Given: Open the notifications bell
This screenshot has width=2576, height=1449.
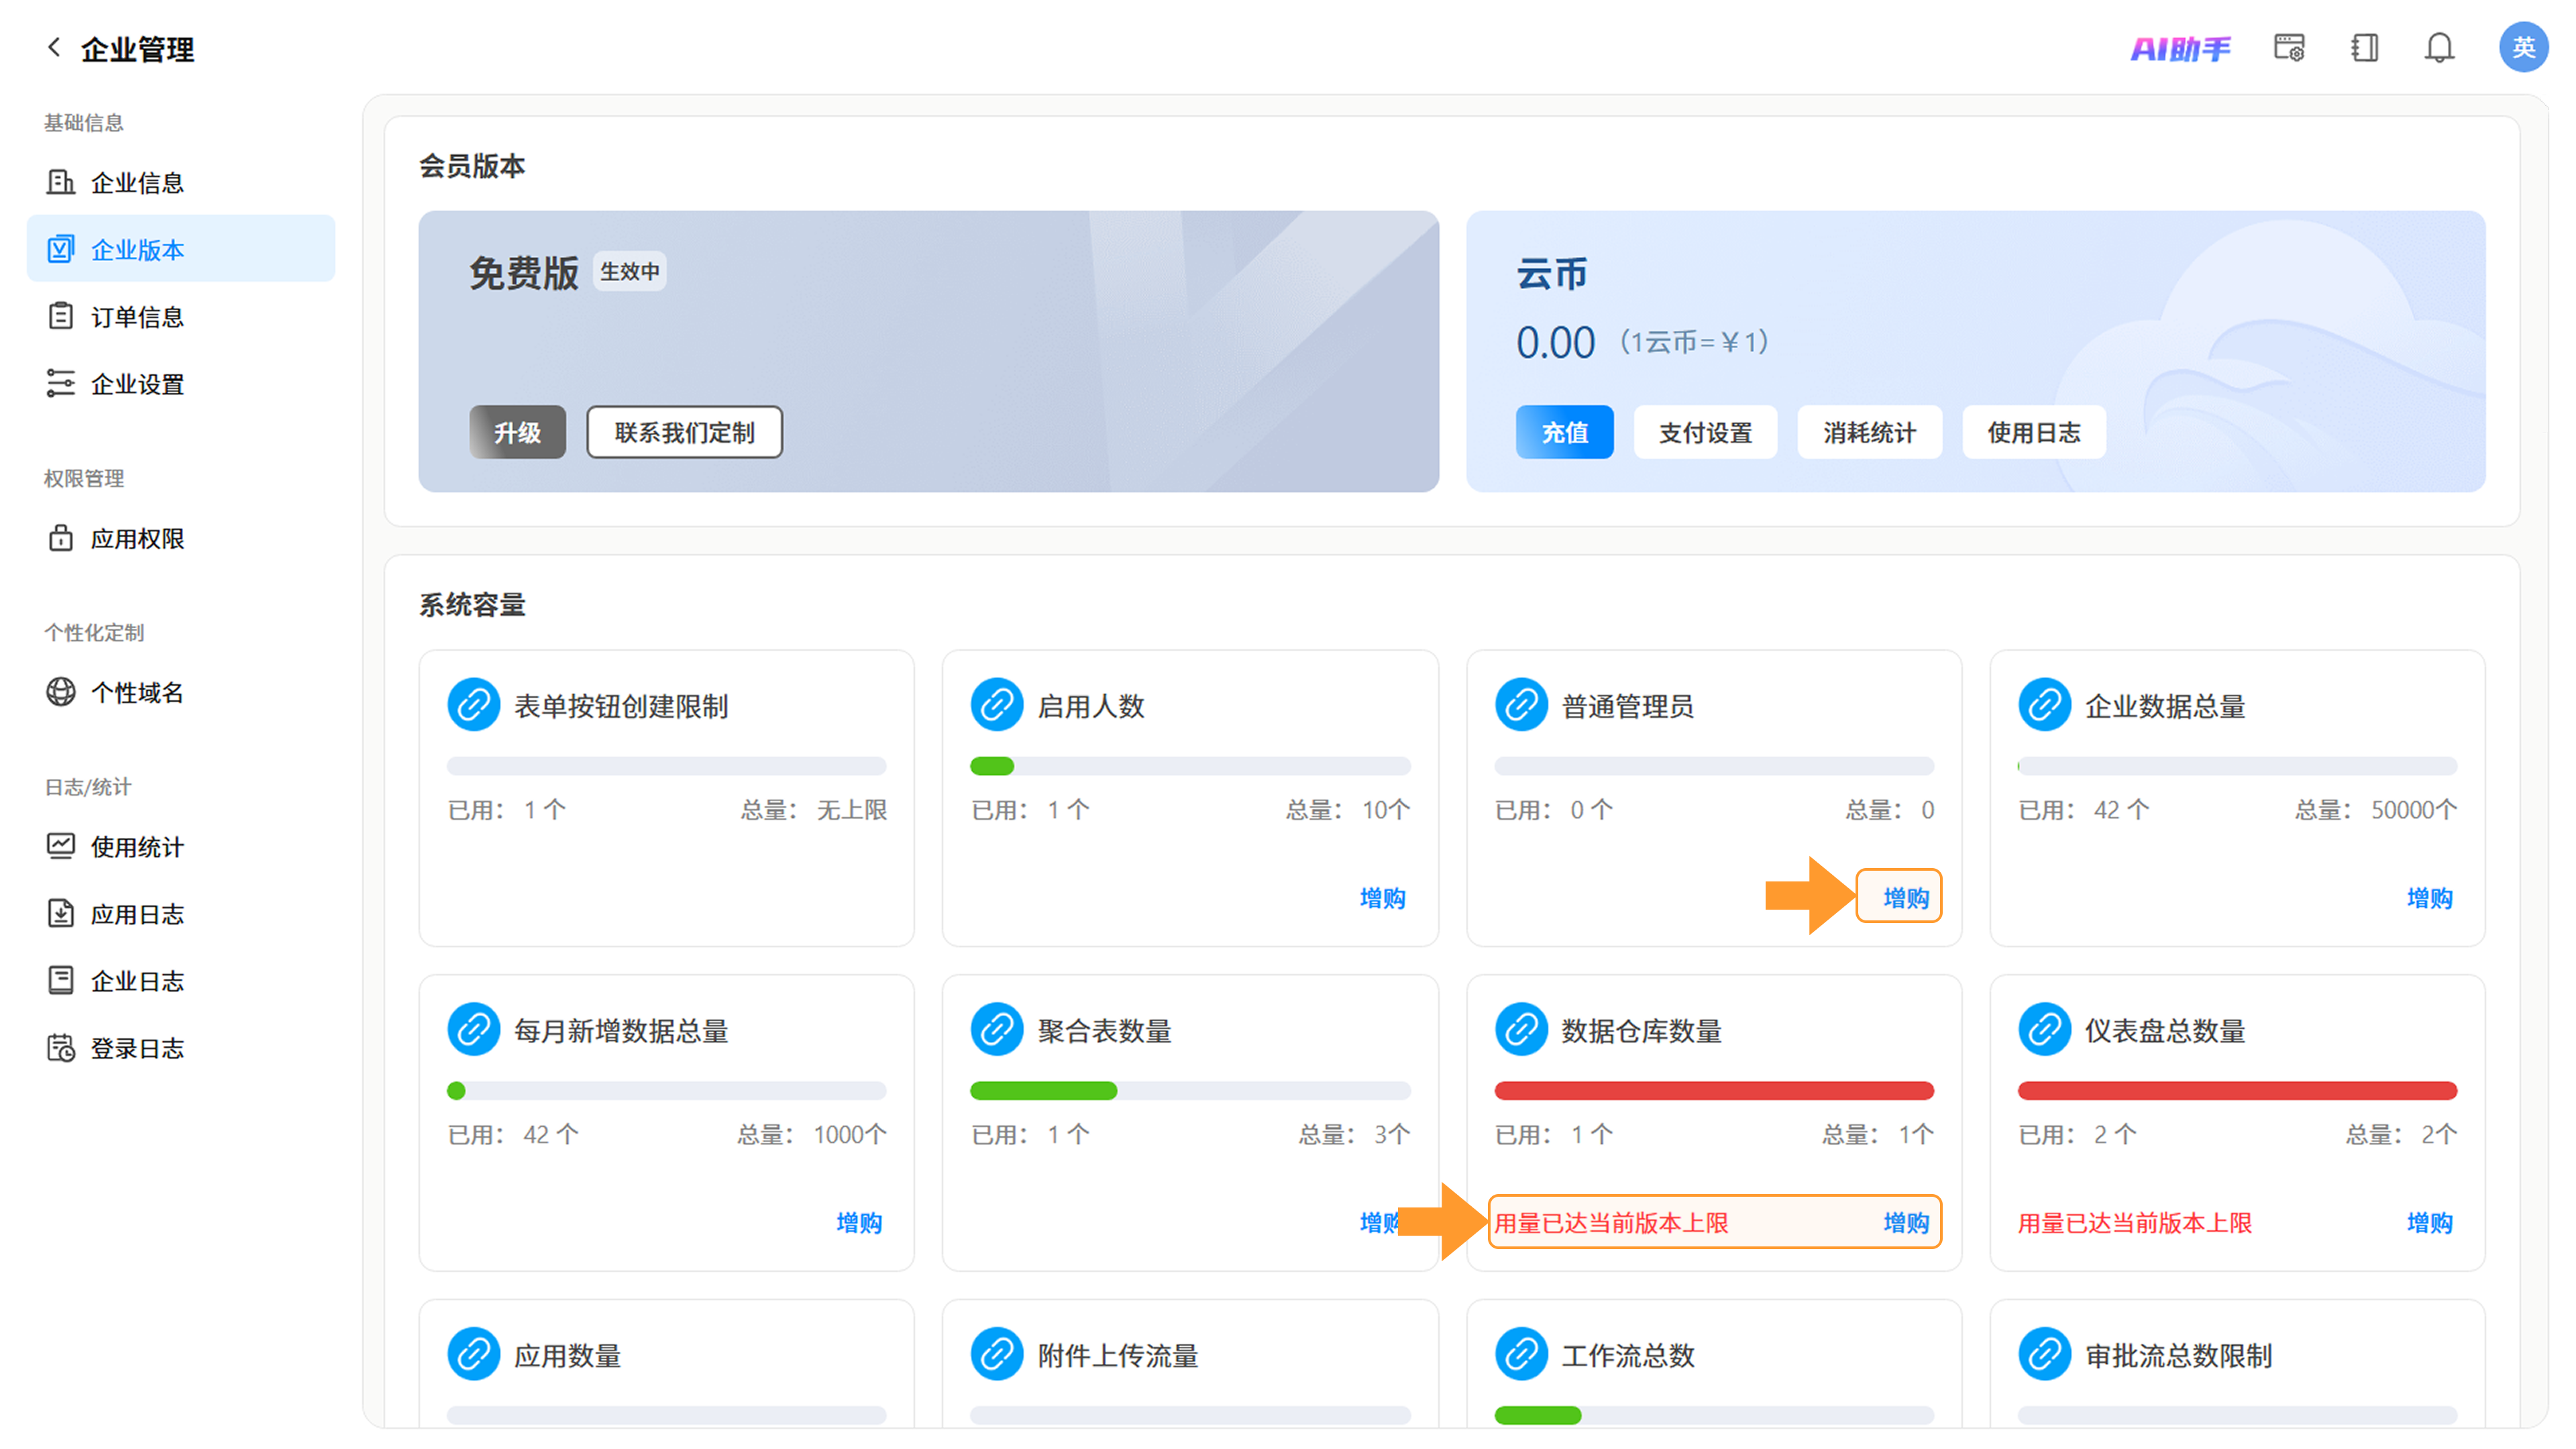Looking at the screenshot, I should (x=2439, y=47).
